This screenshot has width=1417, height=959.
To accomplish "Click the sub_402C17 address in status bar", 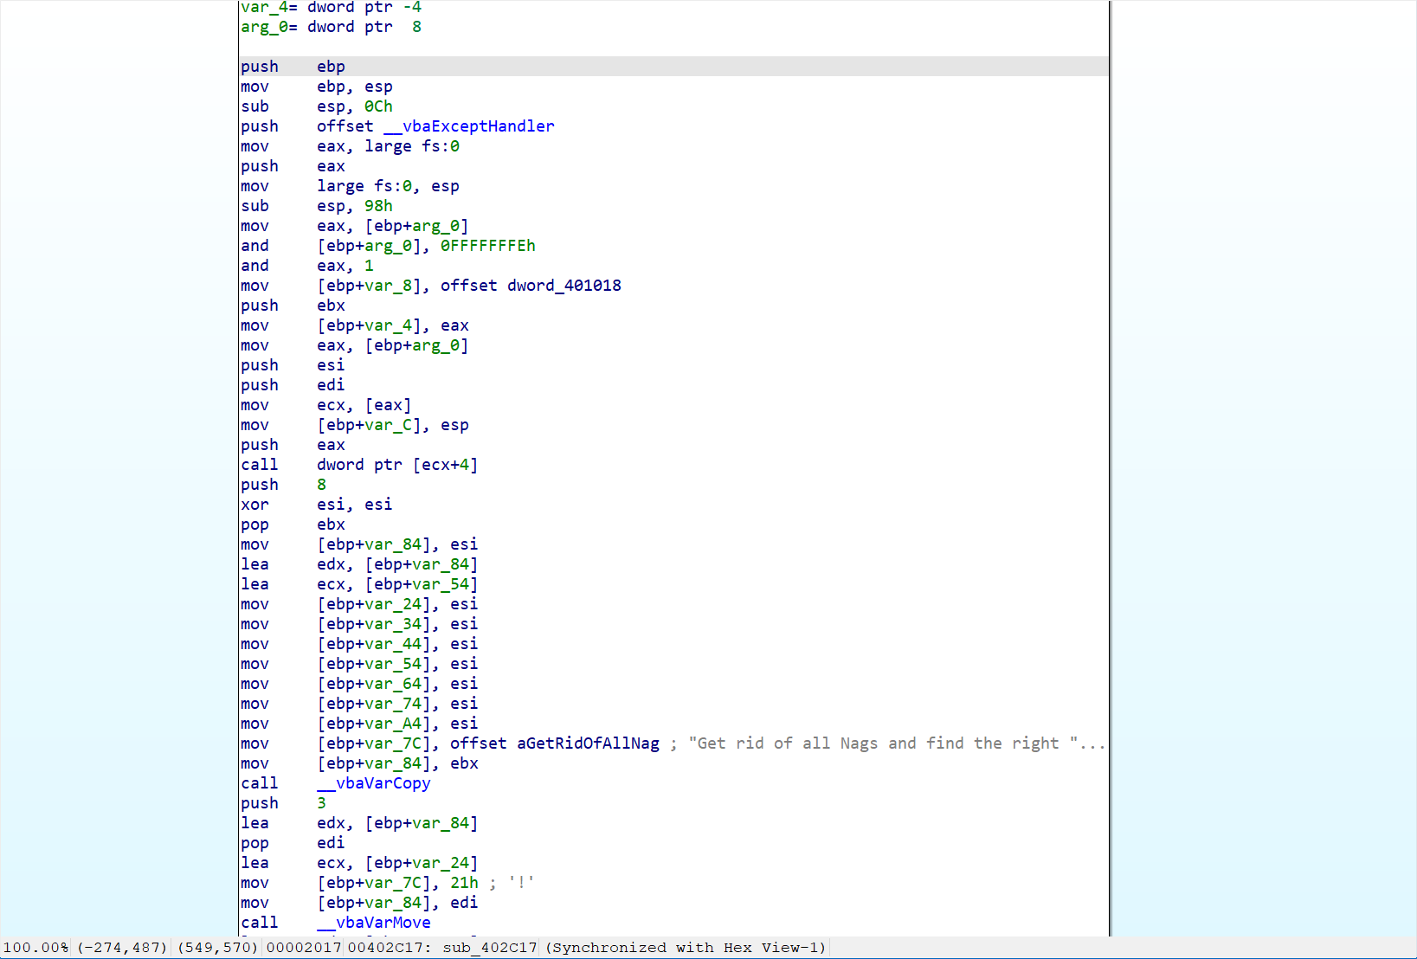I will pyautogui.click(x=489, y=948).
